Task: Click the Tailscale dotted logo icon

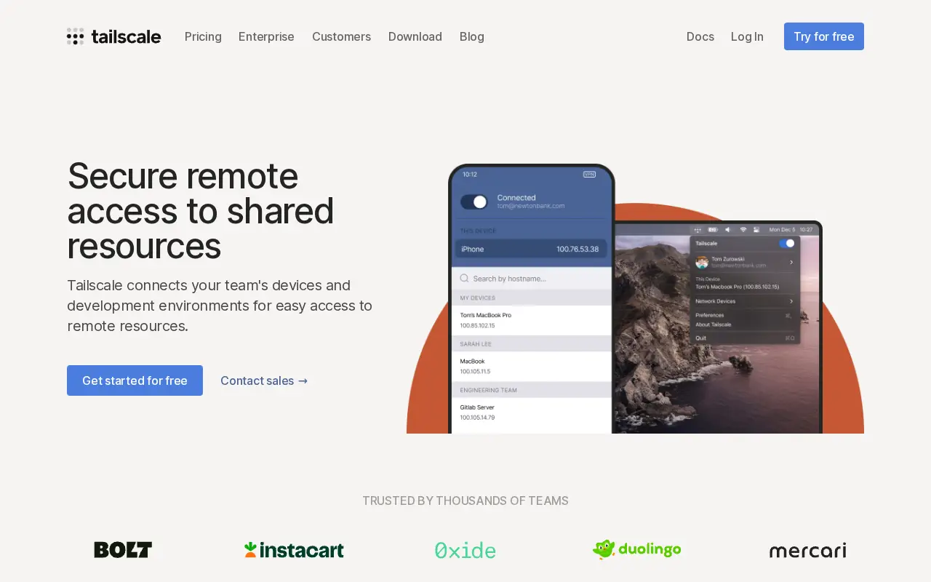Action: pyautogui.click(x=75, y=36)
